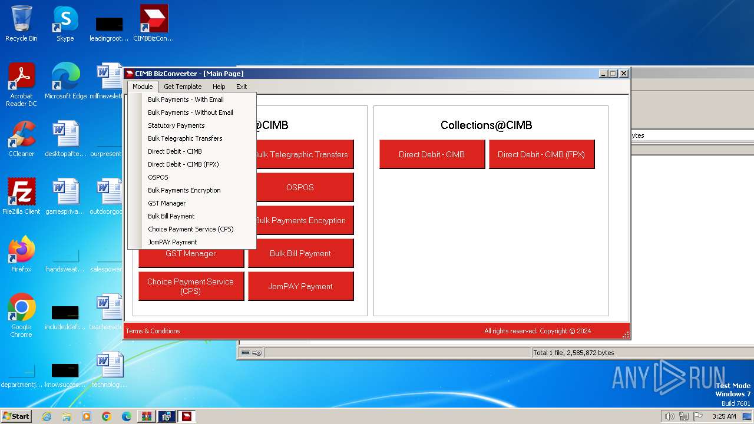Click the WinRAR archive taskbar button
The width and height of the screenshot is (754, 424).
coord(146,416)
